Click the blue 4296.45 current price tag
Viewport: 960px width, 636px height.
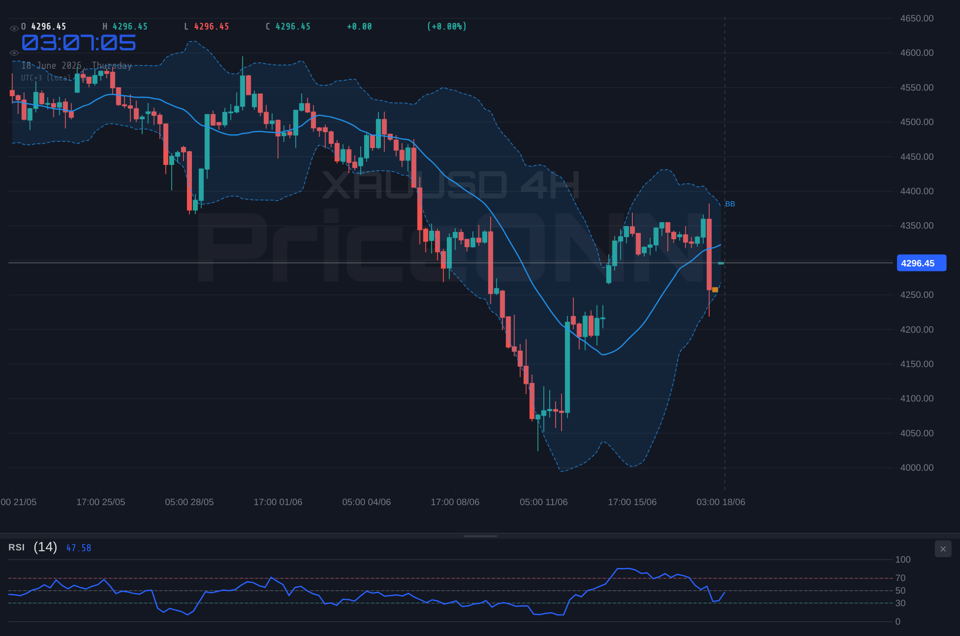click(x=921, y=263)
